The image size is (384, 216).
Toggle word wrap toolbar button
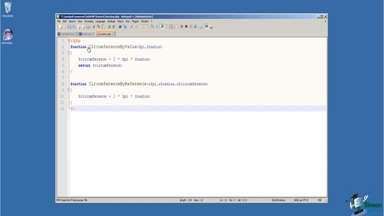point(152,26)
